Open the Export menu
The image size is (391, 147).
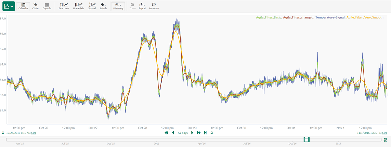click(142, 6)
